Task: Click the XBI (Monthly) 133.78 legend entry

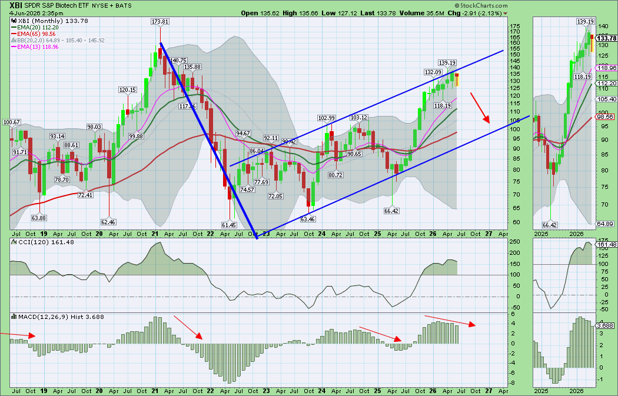Action: click(53, 21)
